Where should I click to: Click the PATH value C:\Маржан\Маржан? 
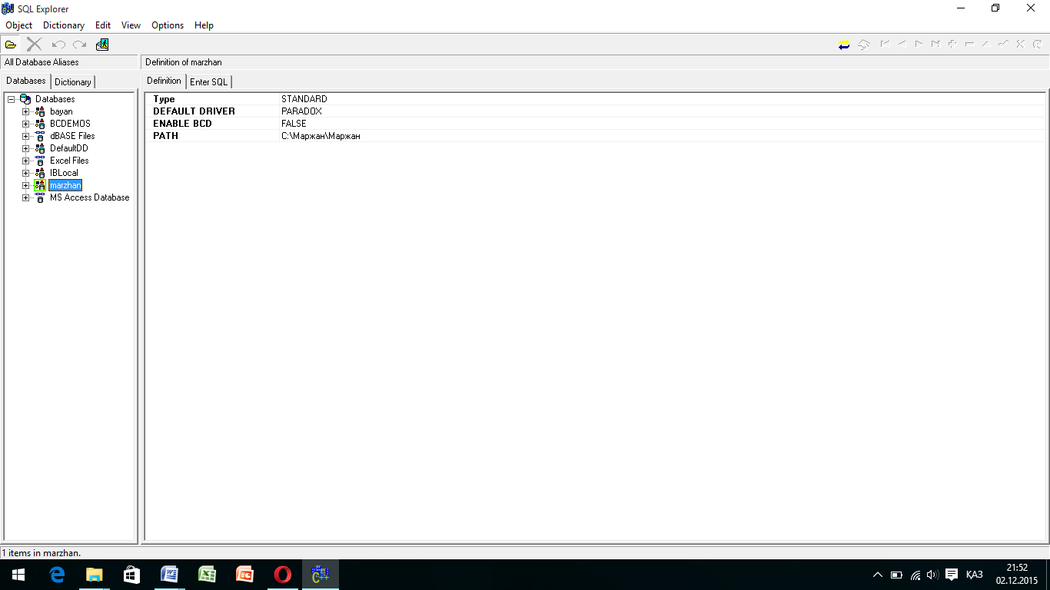tap(321, 136)
